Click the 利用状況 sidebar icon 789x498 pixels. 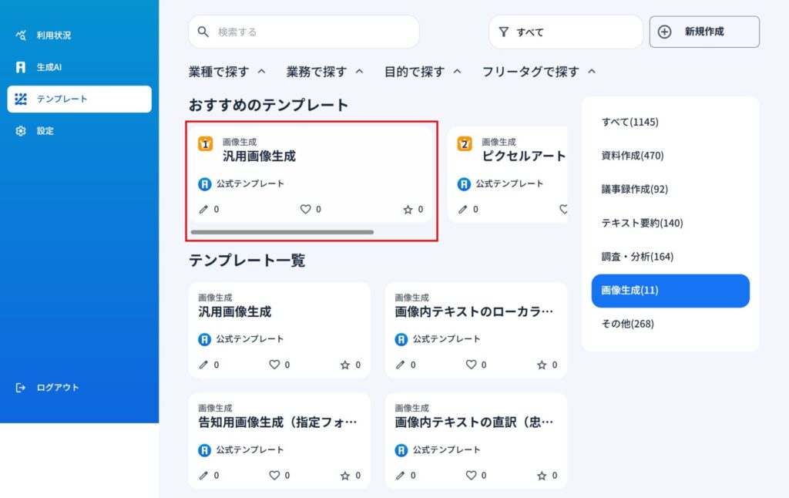[21, 35]
